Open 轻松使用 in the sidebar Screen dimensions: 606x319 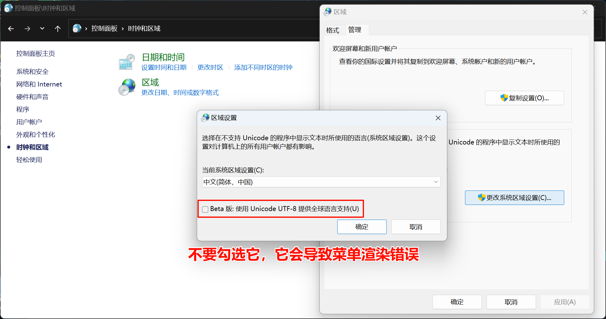(x=29, y=160)
